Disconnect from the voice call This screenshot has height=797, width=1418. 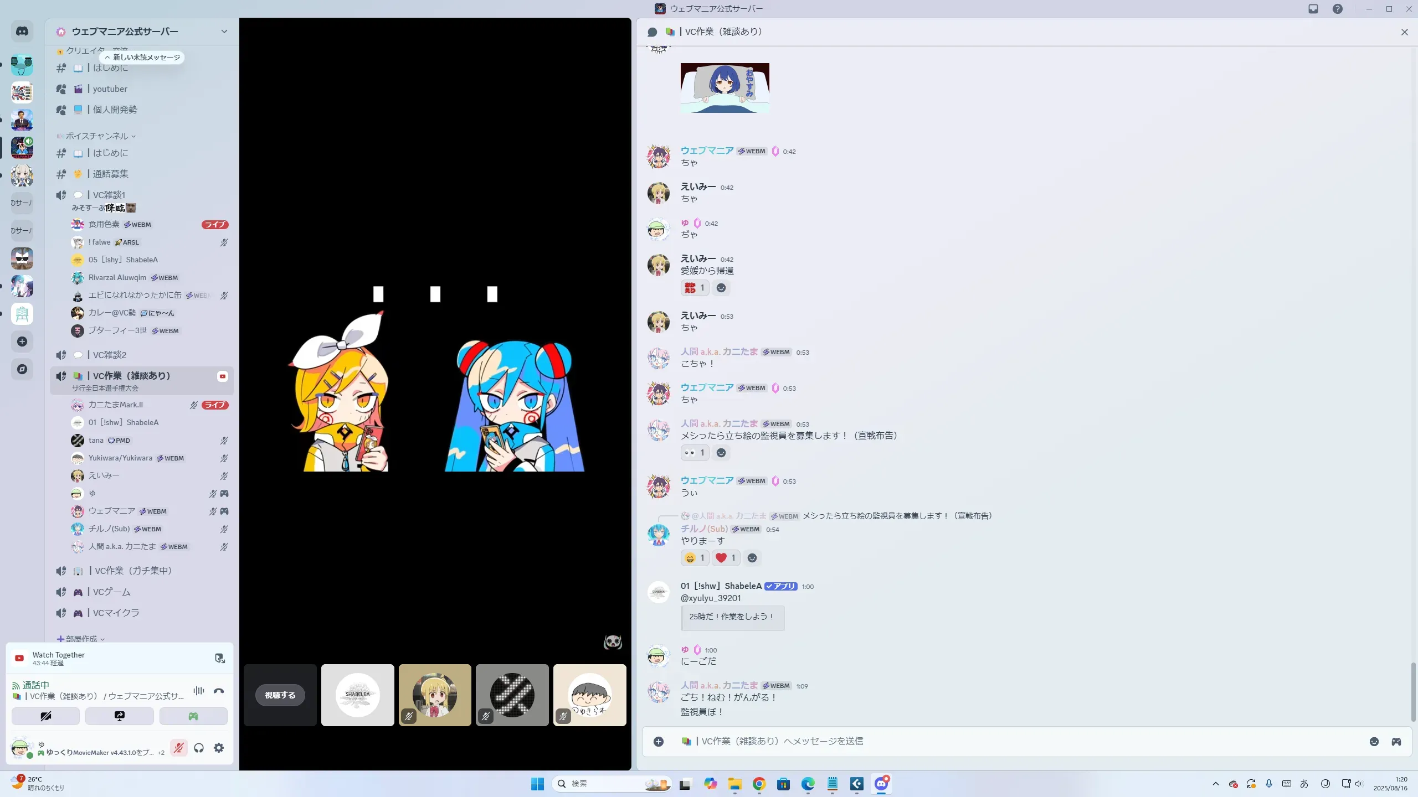[x=219, y=691]
